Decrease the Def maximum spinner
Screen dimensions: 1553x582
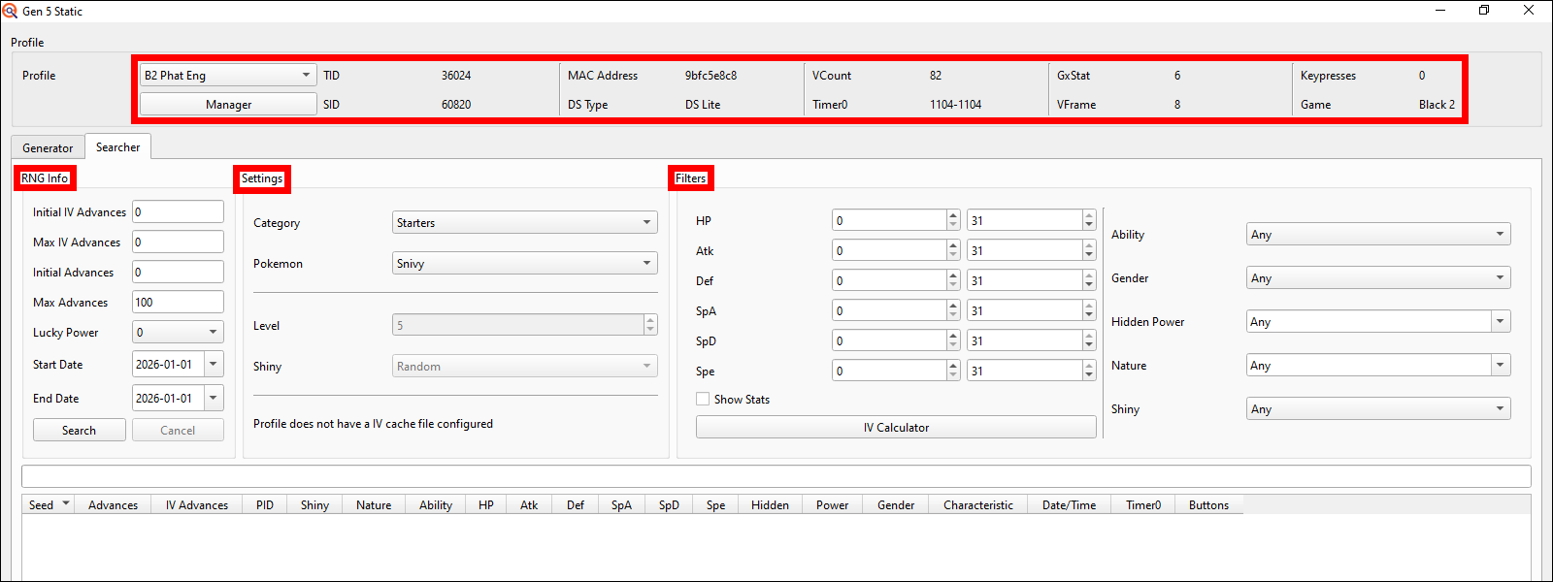tap(1089, 286)
